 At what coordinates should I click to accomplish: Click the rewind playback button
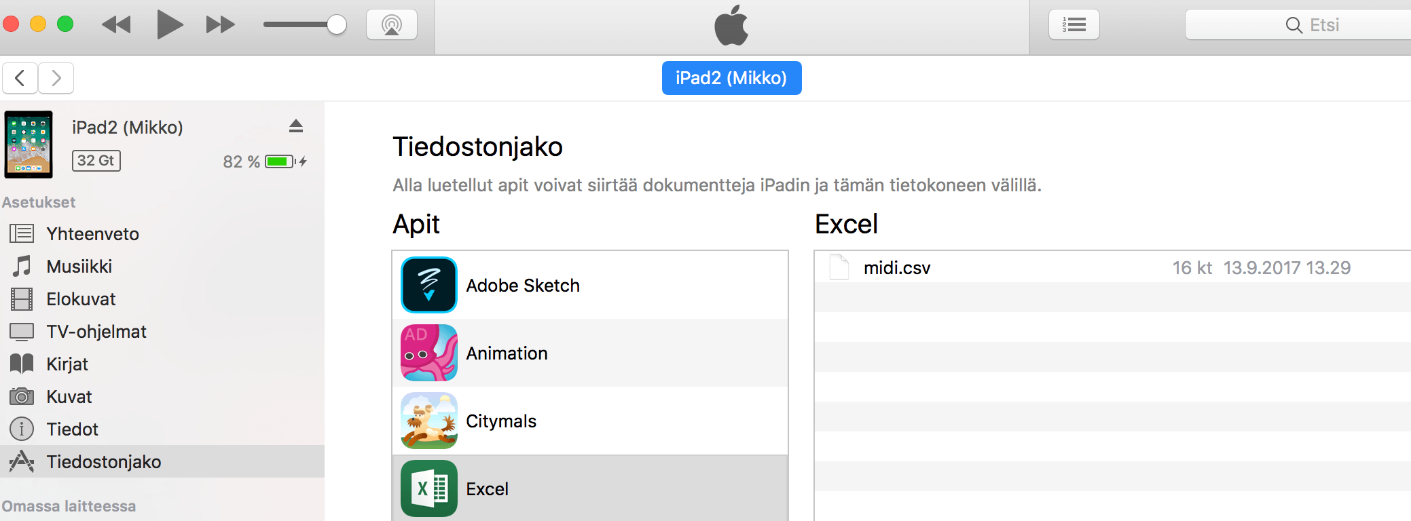[116, 25]
